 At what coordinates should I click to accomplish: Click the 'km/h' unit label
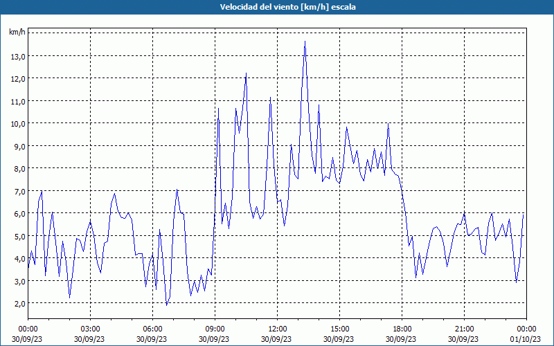coord(17,33)
